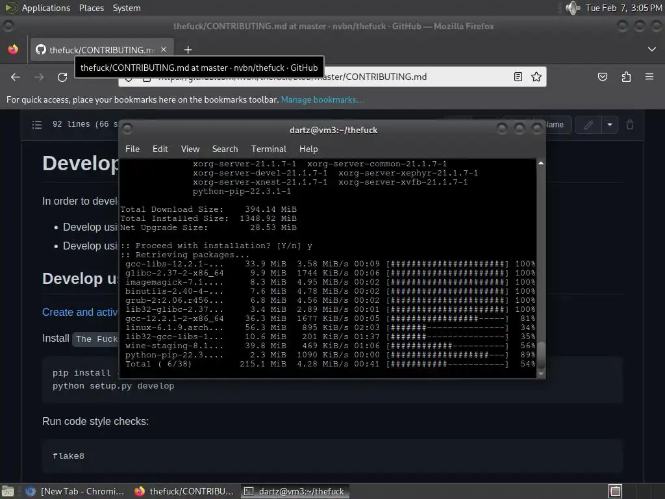665x499 pixels.
Task: Open the terminal Search menu
Action: (x=225, y=149)
